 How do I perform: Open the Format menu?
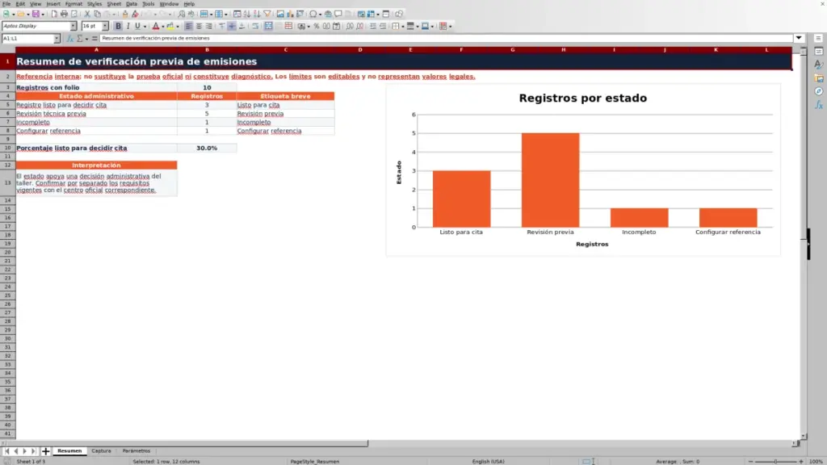click(73, 4)
